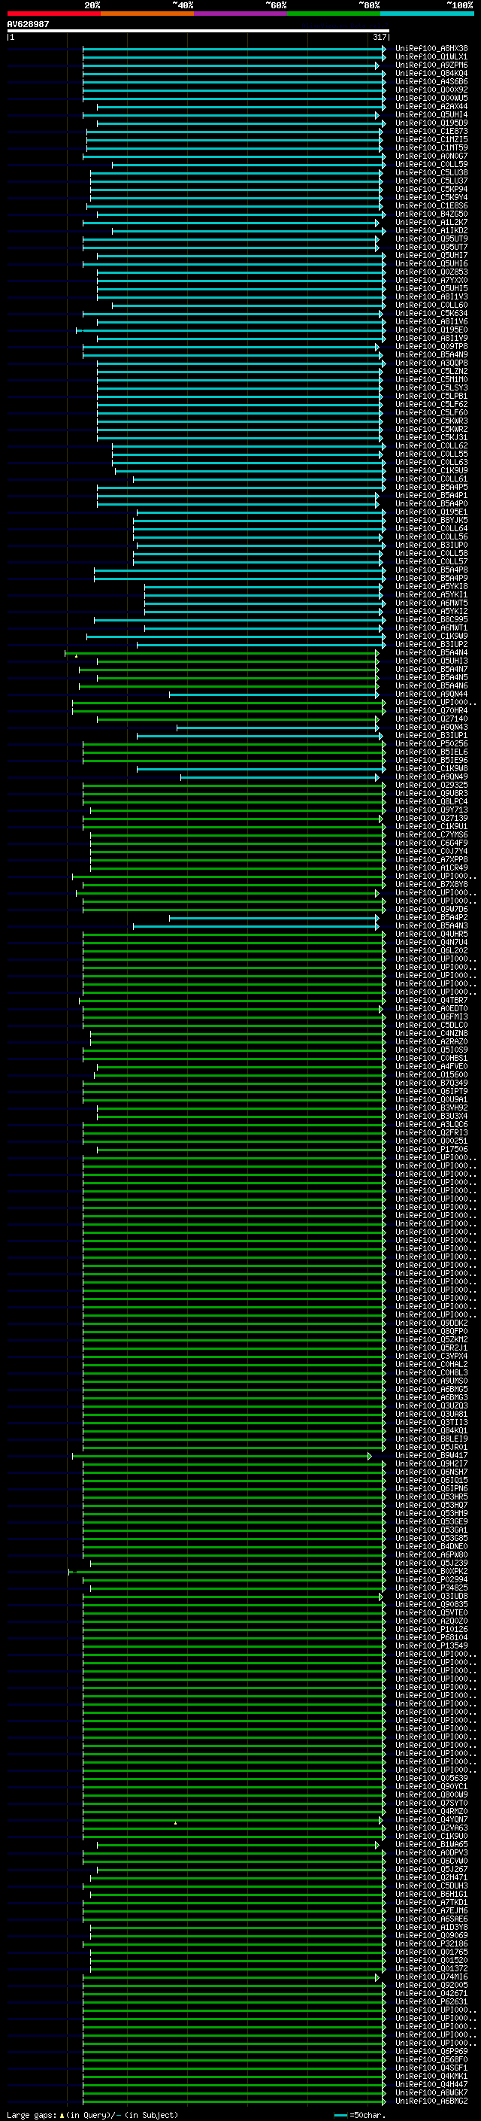Select the UniRef100_C1MZI5 entry
This screenshot has height=2121, width=481.
431,140
